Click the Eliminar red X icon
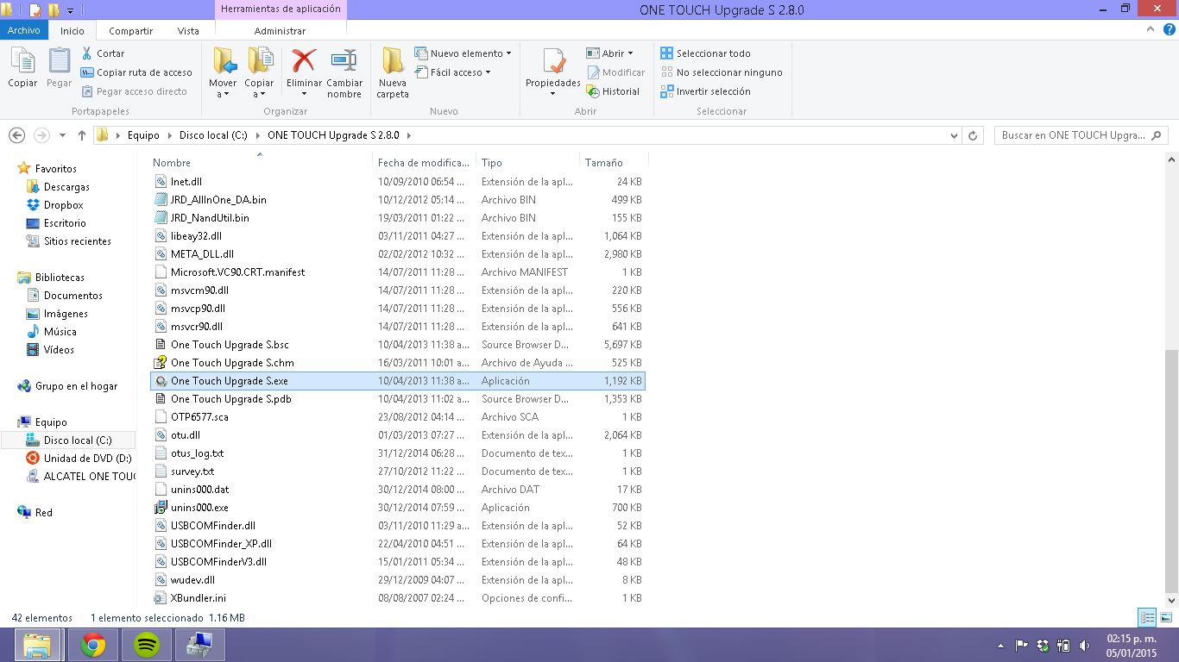This screenshot has height=662, width=1179. tap(304, 61)
